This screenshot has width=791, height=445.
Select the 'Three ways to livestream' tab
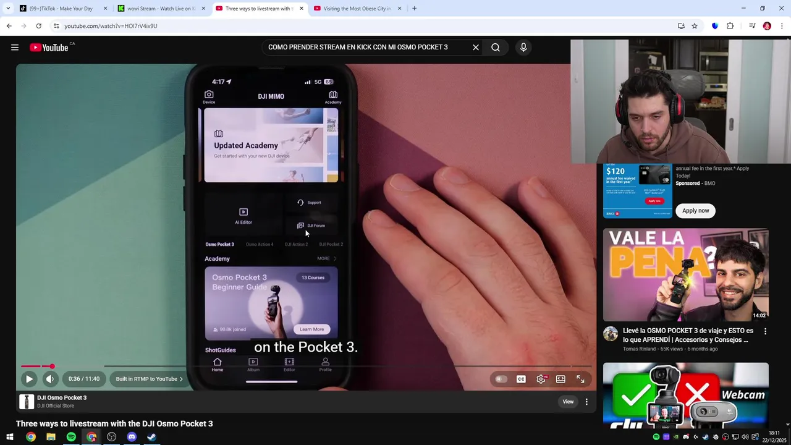[x=258, y=9]
